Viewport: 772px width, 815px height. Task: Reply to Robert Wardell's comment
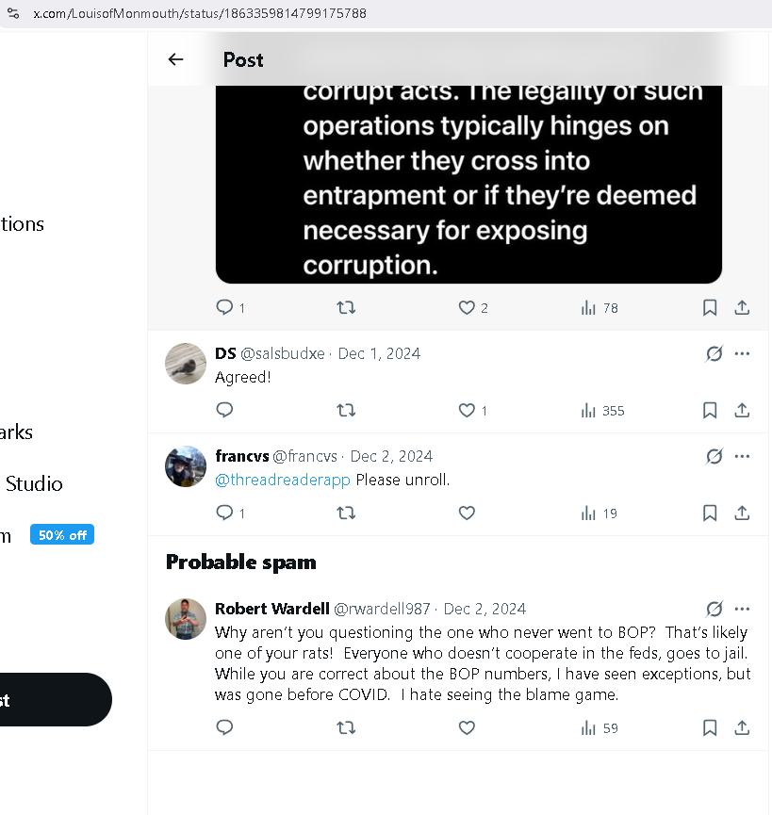point(224,727)
